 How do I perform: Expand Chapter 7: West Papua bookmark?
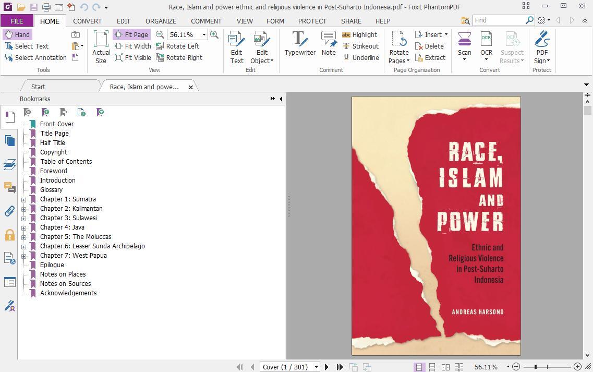pos(24,256)
